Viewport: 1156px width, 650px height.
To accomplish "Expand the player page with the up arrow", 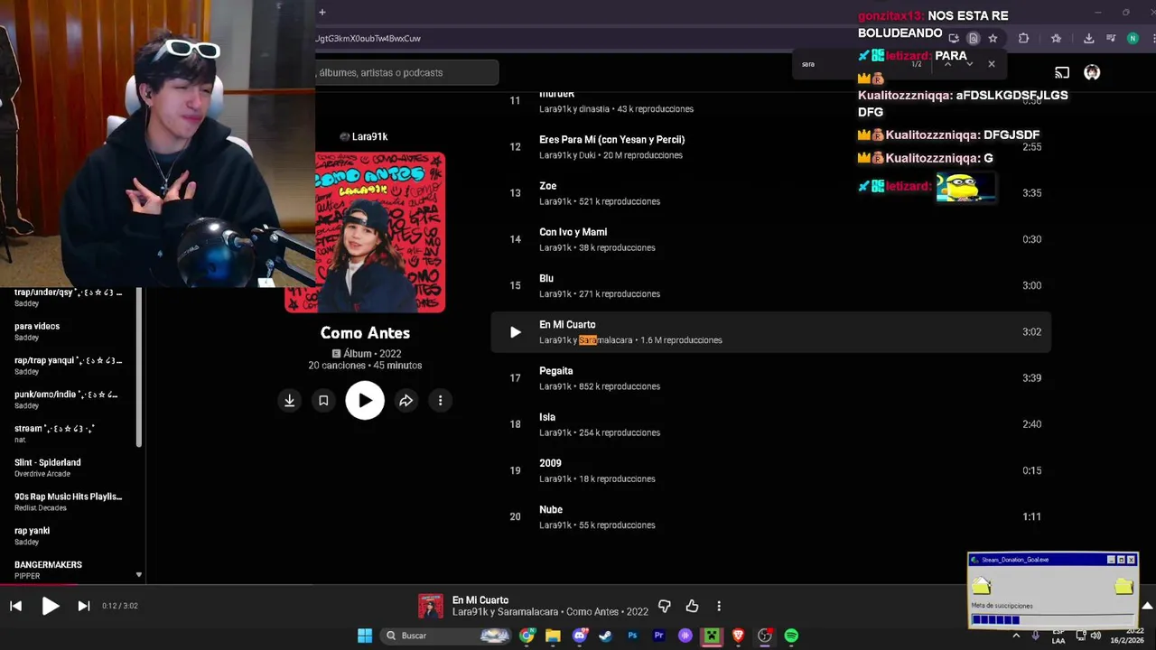I will click(x=1147, y=606).
